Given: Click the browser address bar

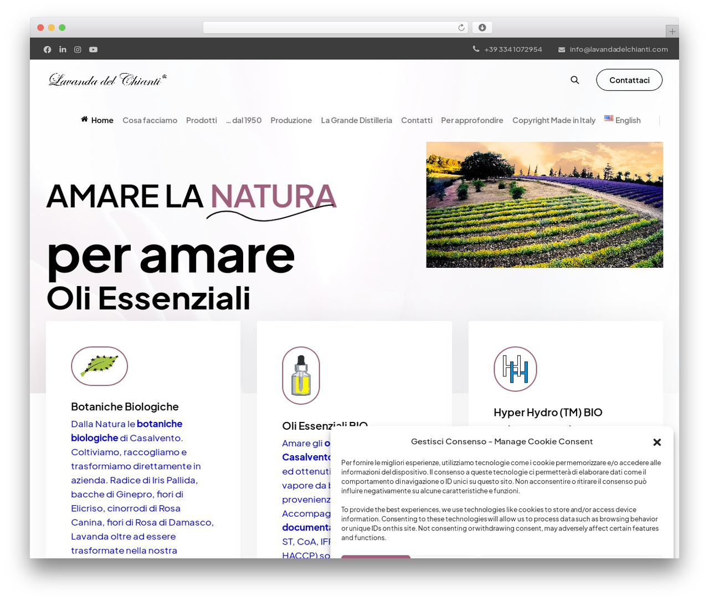Looking at the screenshot, I should 336,28.
